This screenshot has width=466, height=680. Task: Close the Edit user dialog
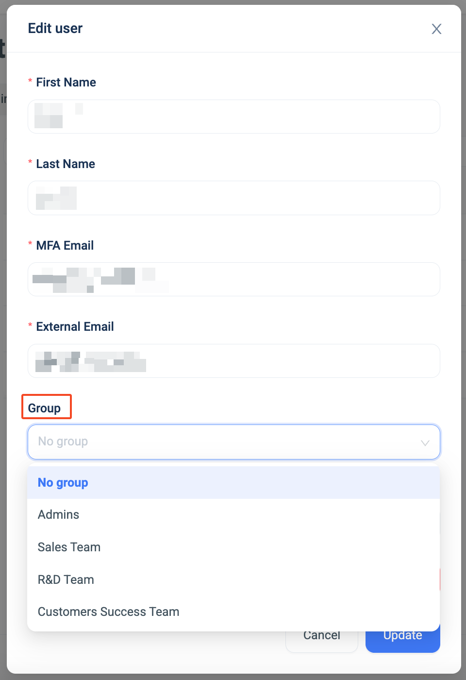coord(436,29)
